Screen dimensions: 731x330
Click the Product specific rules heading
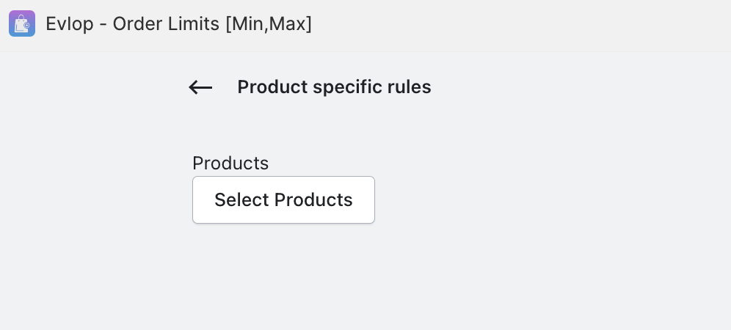334,87
